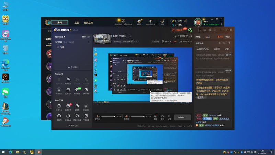Click the 去查看 link in notification
This screenshot has height=155, width=275.
tap(201, 97)
